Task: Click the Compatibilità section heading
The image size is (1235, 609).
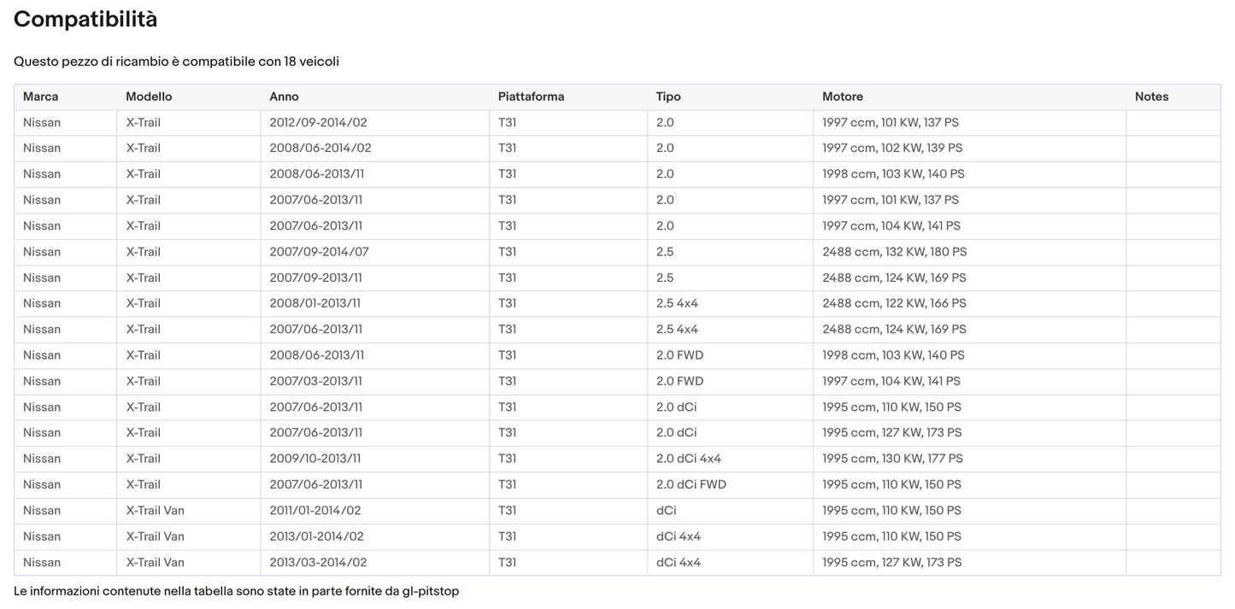Action: point(85,20)
